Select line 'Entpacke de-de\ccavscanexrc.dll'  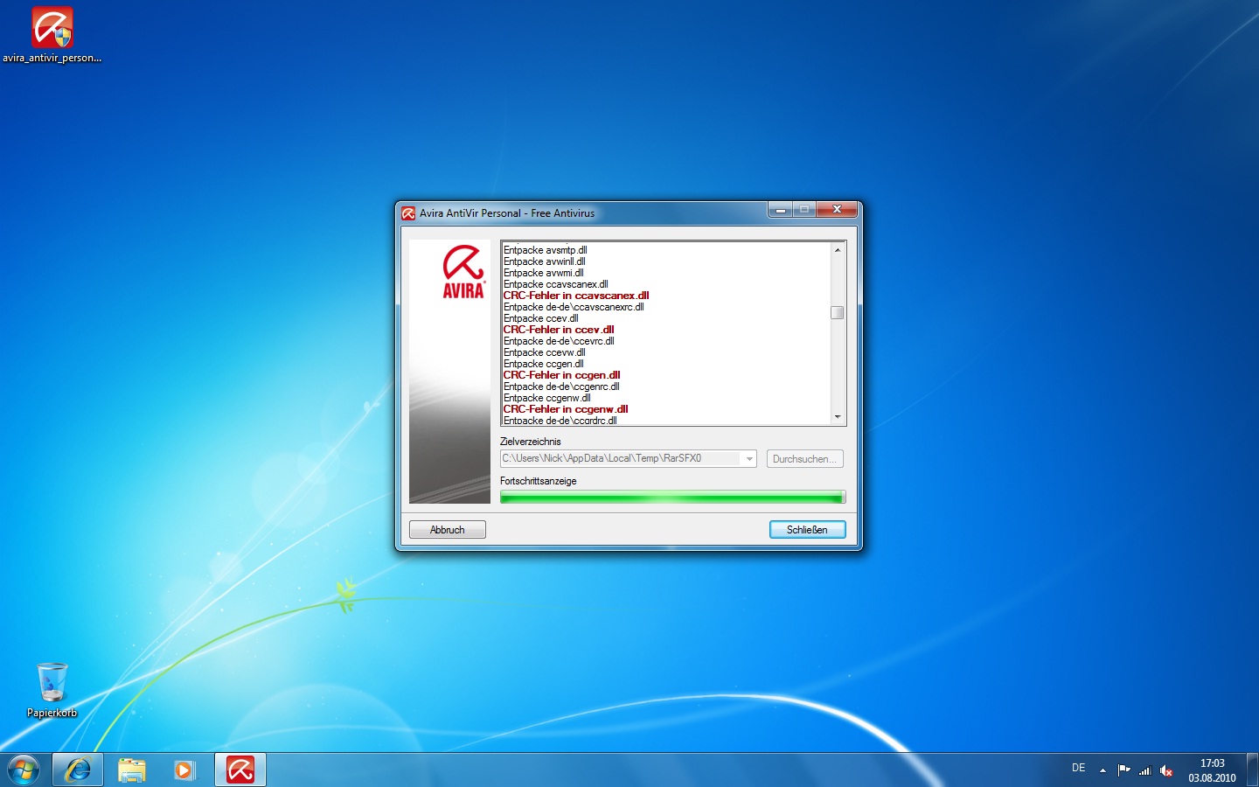click(x=574, y=307)
